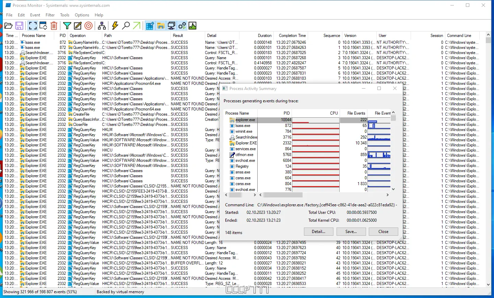Click the "Backed by virtual memory" status text

120,292
